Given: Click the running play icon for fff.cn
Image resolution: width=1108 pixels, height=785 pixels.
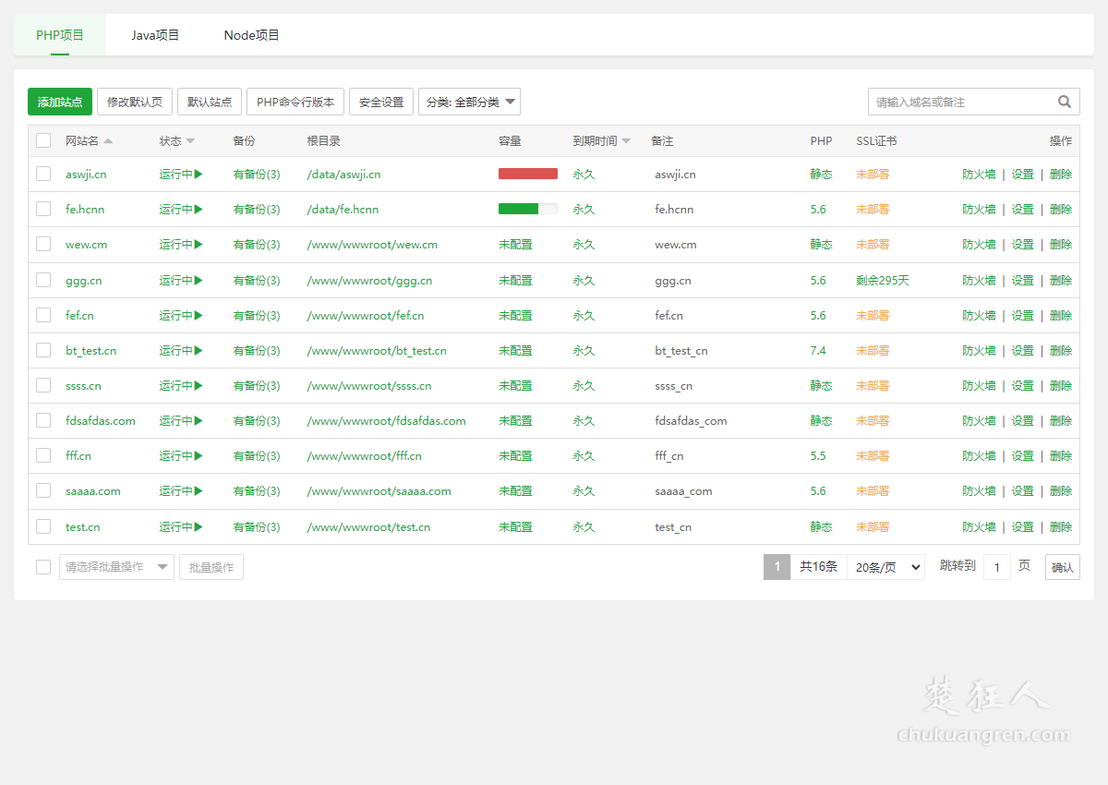Looking at the screenshot, I should click(199, 455).
